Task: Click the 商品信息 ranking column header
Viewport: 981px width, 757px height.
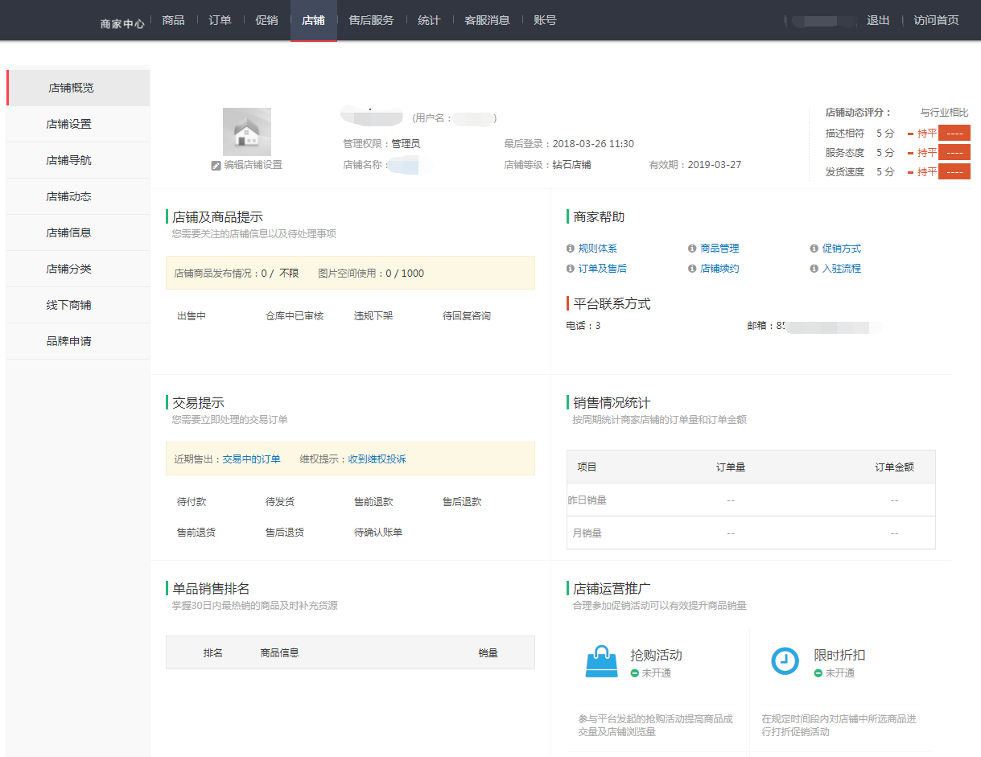Action: coord(279,653)
